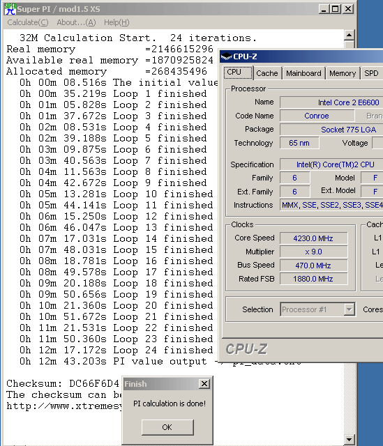The image size is (383, 446).
Task: Click the Ext. Family value 6 field
Action: [295, 192]
